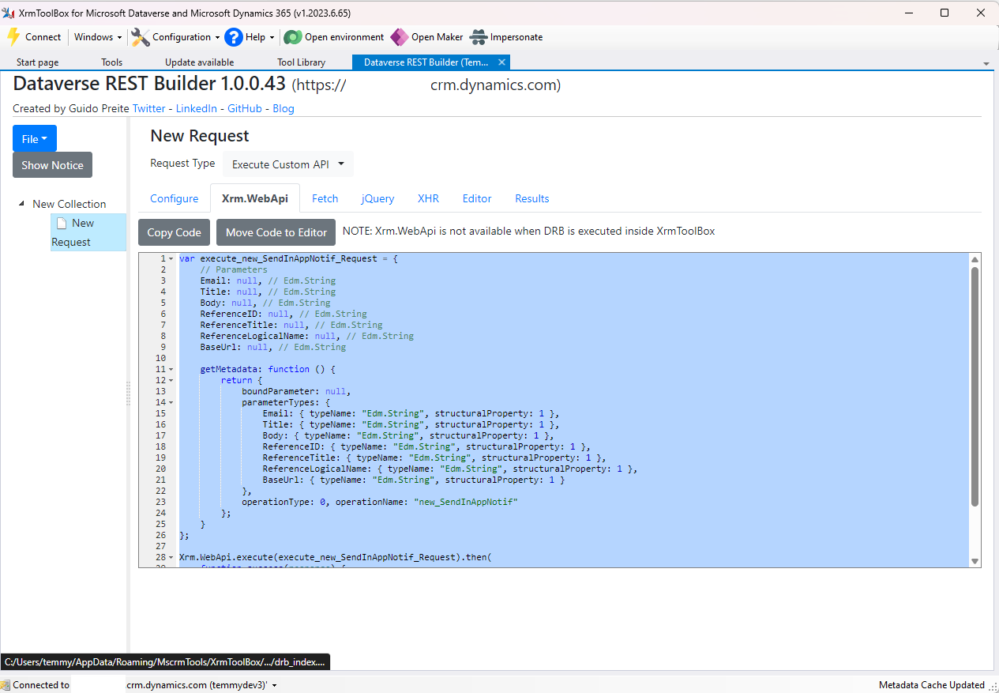Select the New Request tree item
Image resolution: width=999 pixels, height=693 pixels.
tap(88, 232)
